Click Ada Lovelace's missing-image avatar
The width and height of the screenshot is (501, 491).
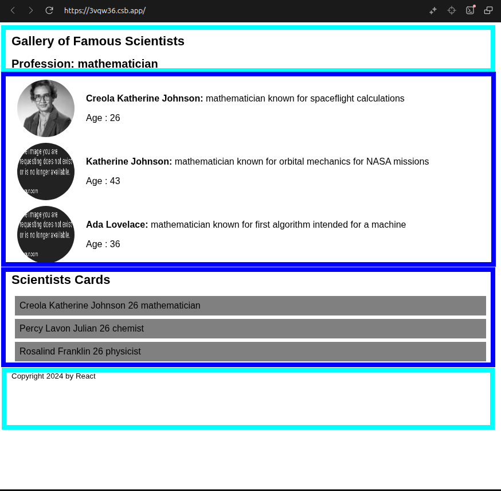tap(46, 234)
